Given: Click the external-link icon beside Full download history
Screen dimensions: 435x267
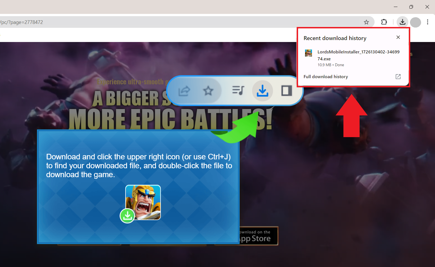Looking at the screenshot, I should pyautogui.click(x=398, y=76).
